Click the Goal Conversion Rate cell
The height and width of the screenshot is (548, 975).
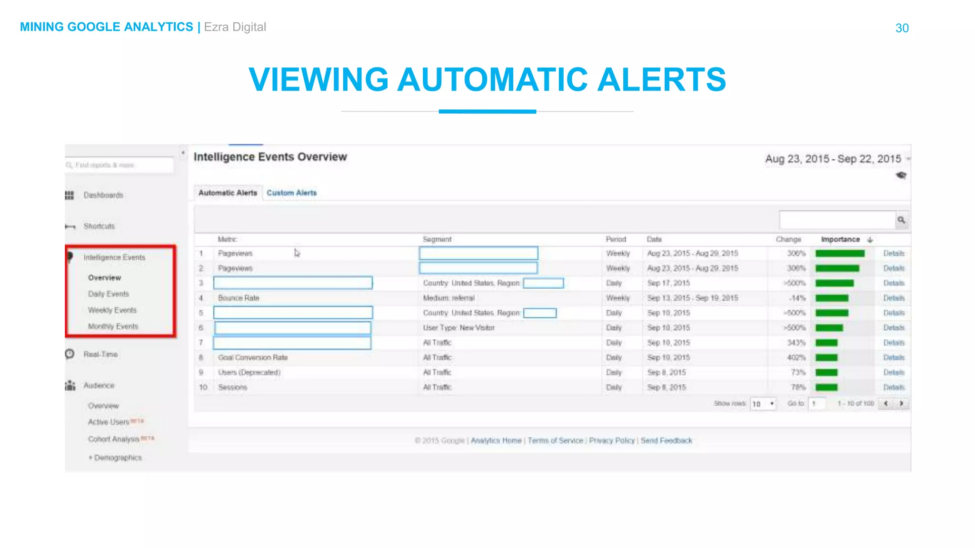tap(253, 358)
